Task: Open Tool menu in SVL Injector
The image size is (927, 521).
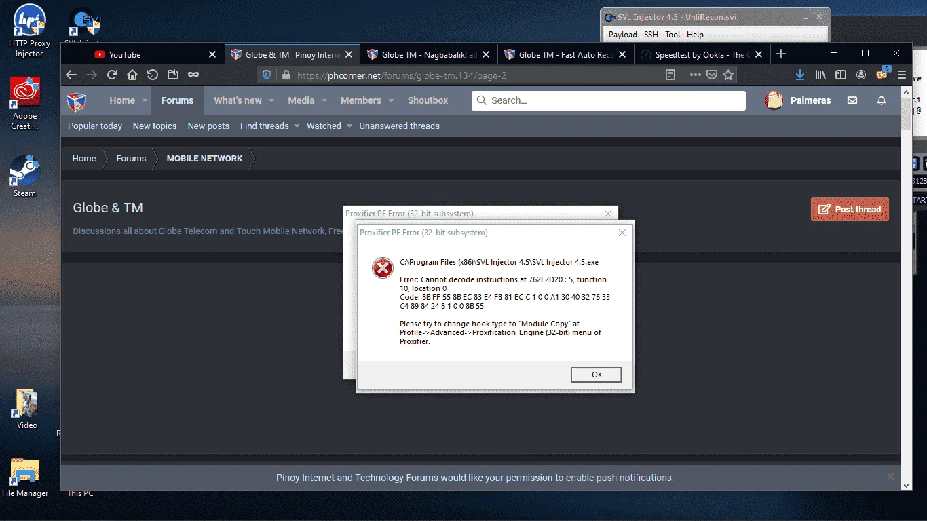Action: coord(673,35)
